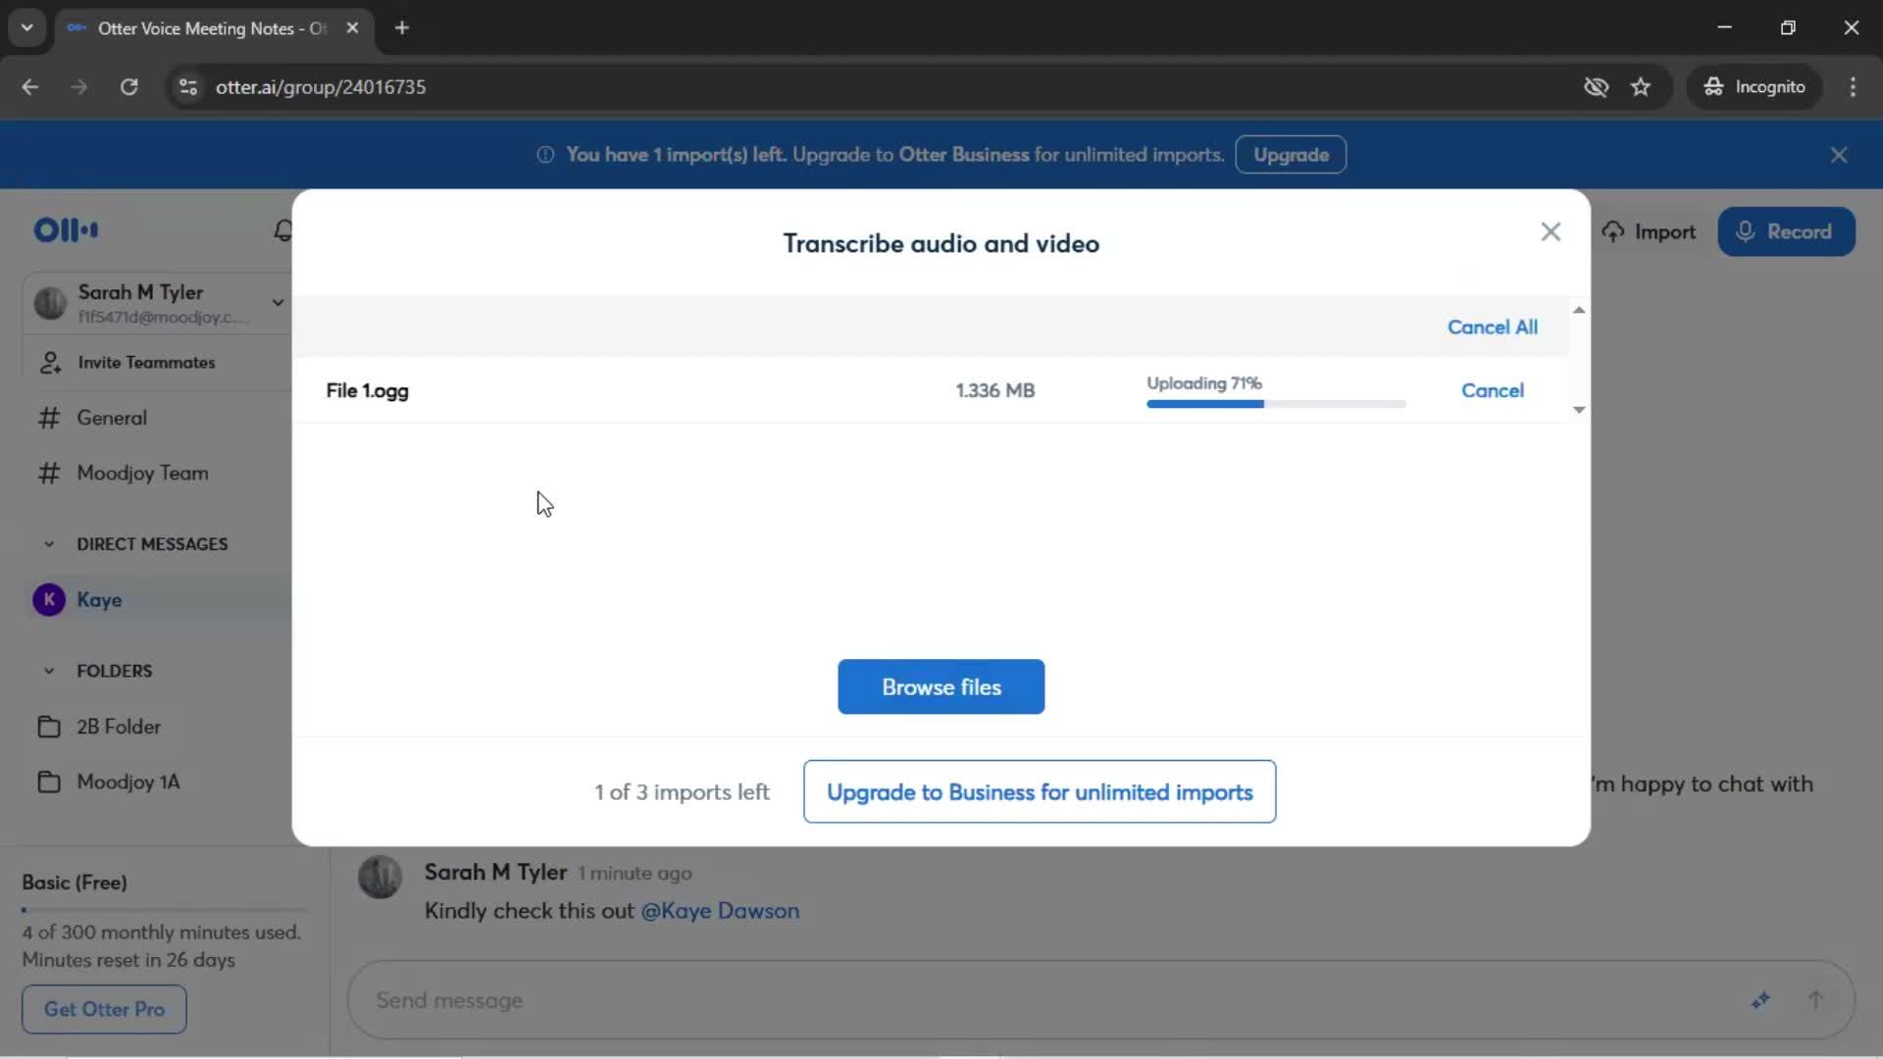The image size is (1883, 1059).
Task: Dismiss the import limit banner
Action: pos(1839,155)
